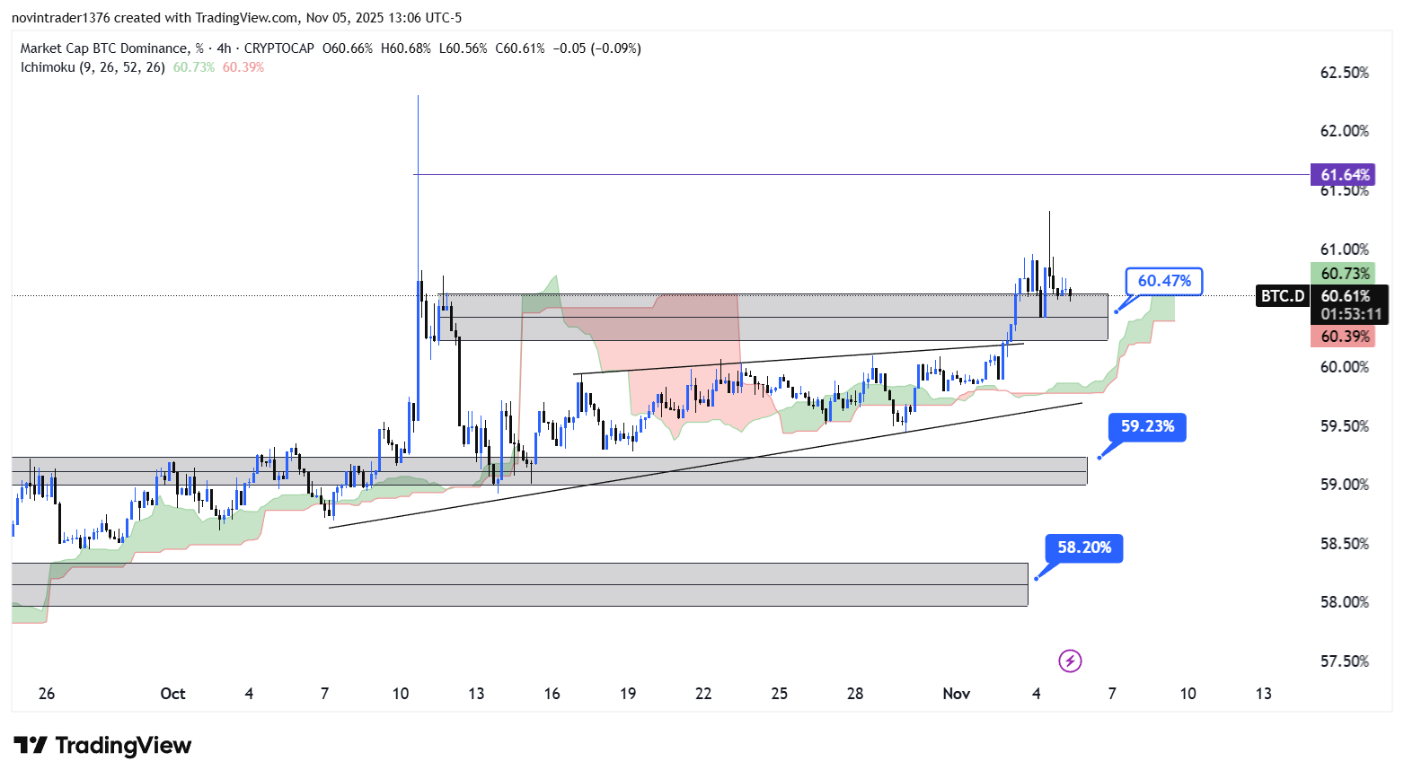This screenshot has height=779, width=1404.
Task: Select the 59.23% callout label
Action: 1147,427
